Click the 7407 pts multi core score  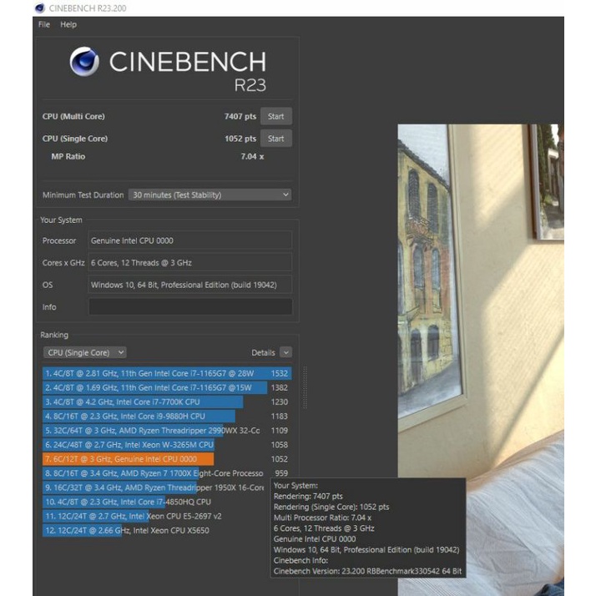pos(240,116)
